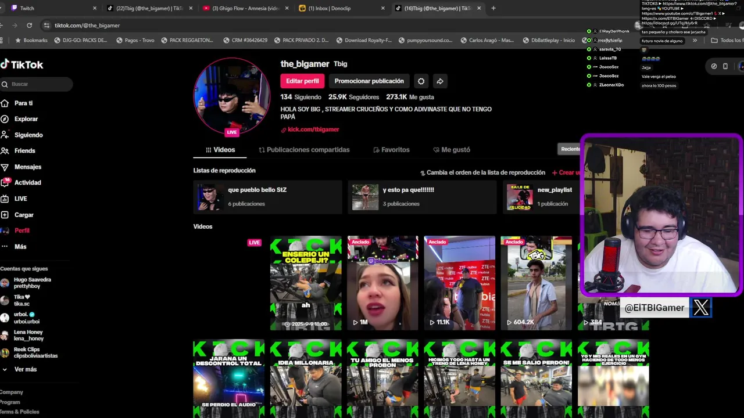
Task: Open 'que pueblo bello StZ' playlist
Action: pyautogui.click(x=267, y=197)
